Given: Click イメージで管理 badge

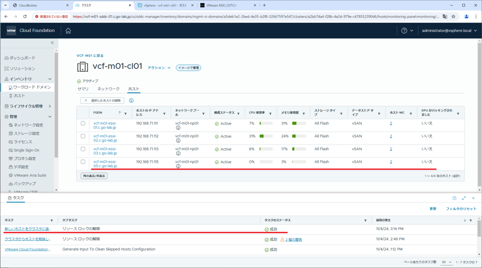Looking at the screenshot, I should 188,68.
